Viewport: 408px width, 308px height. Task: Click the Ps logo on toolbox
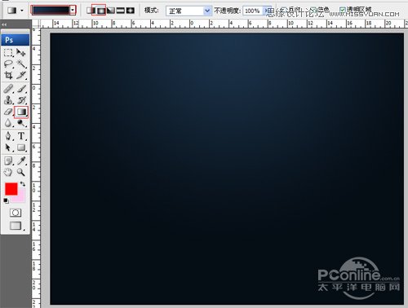[x=16, y=40]
